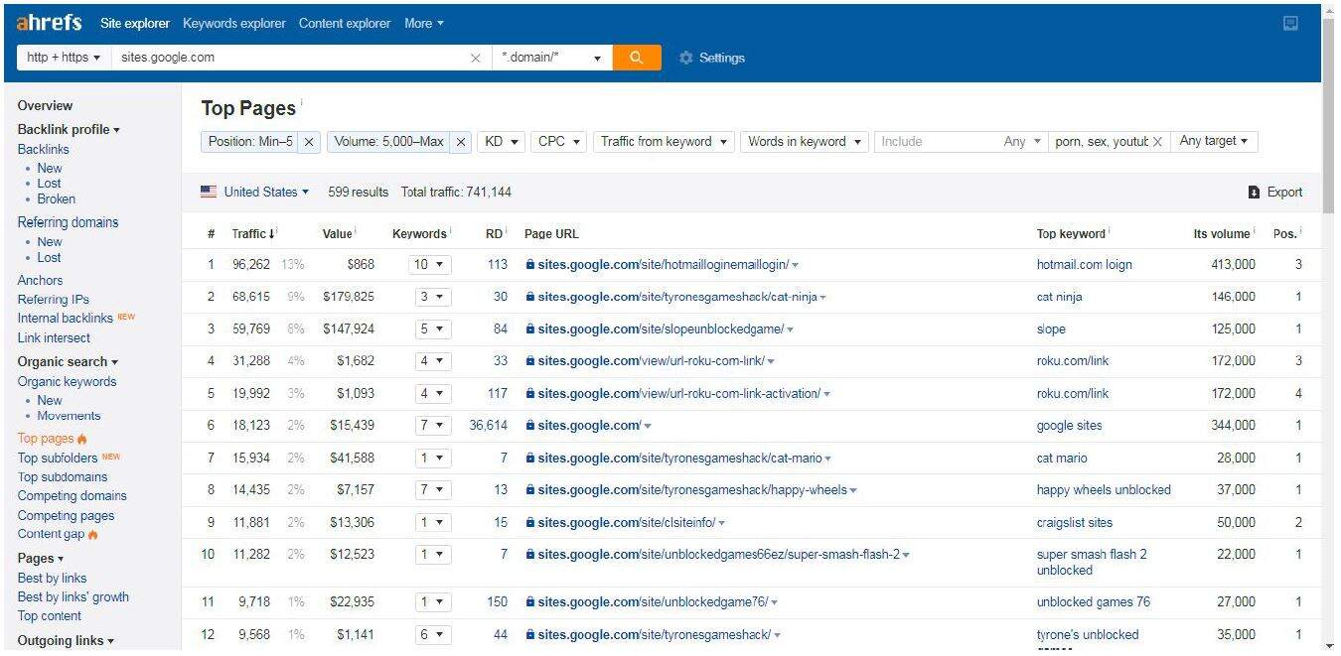Click the orange search magnifier button

click(637, 58)
